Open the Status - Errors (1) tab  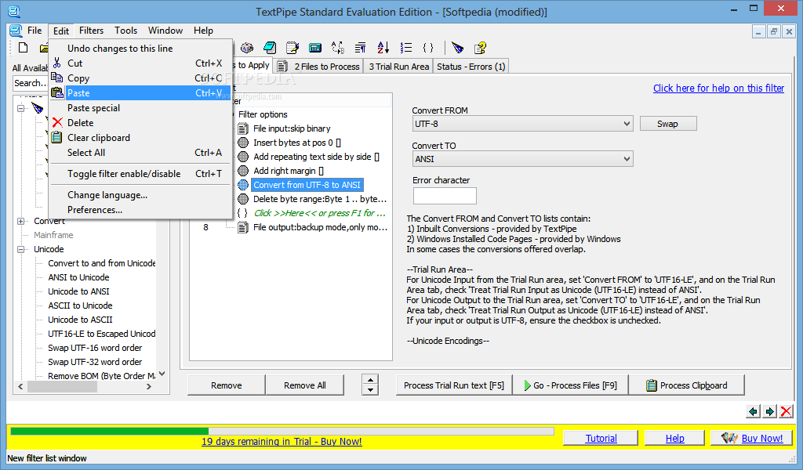pos(471,67)
